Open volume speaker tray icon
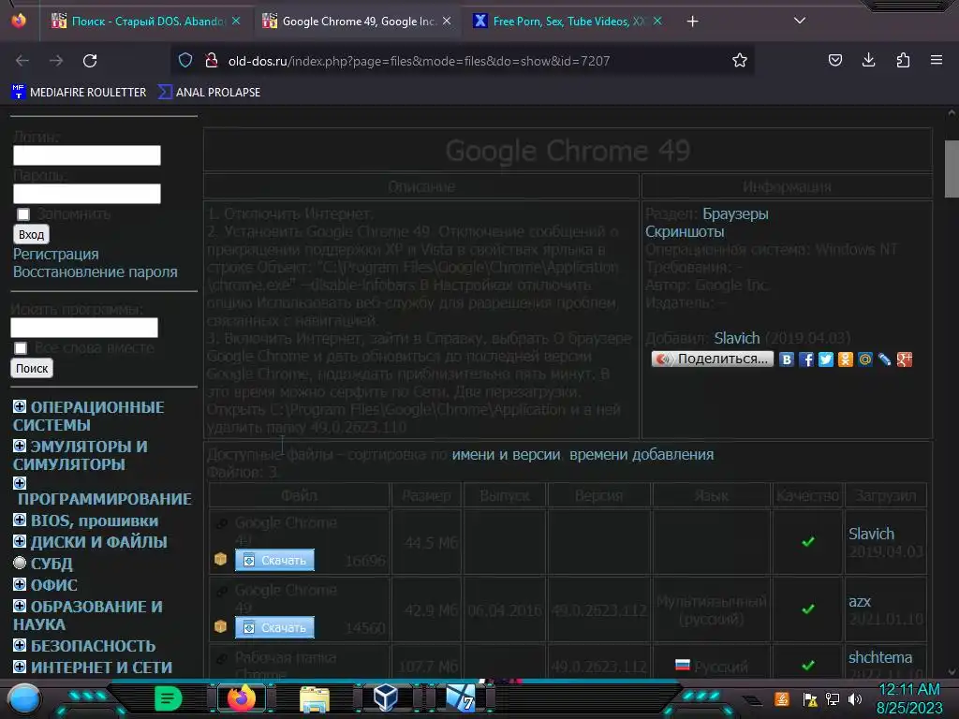959x719 pixels. pyautogui.click(x=855, y=698)
